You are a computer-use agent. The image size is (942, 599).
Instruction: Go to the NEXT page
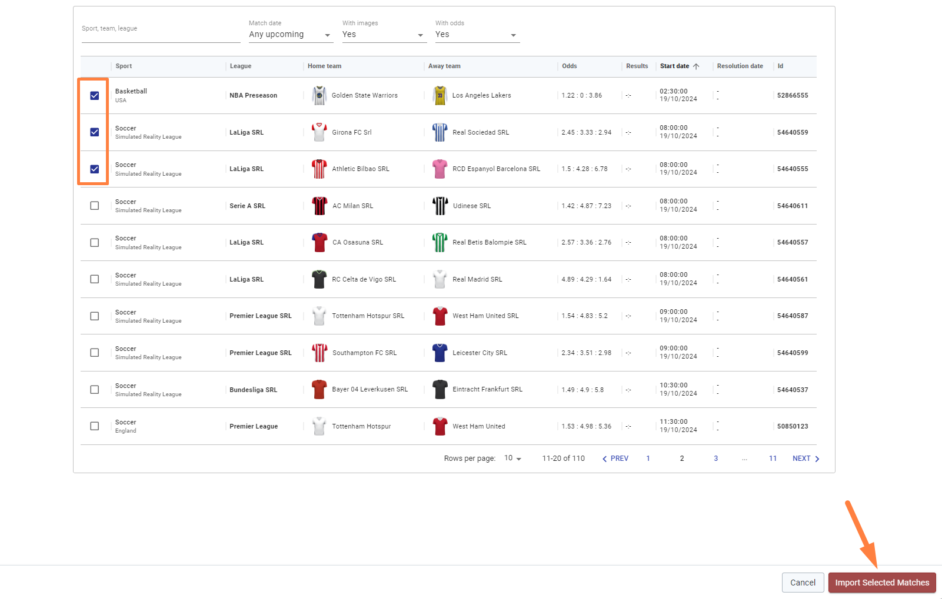tap(805, 459)
